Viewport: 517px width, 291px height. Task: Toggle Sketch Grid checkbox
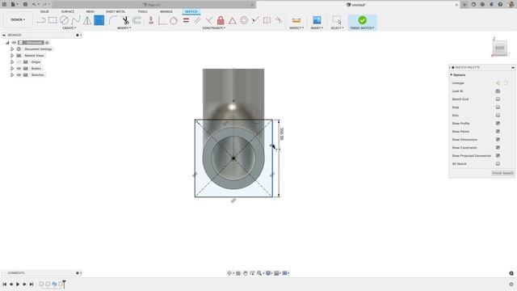pyautogui.click(x=498, y=99)
